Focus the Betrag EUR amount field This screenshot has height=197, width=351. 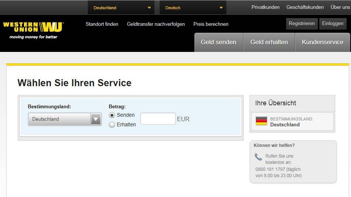(x=158, y=119)
